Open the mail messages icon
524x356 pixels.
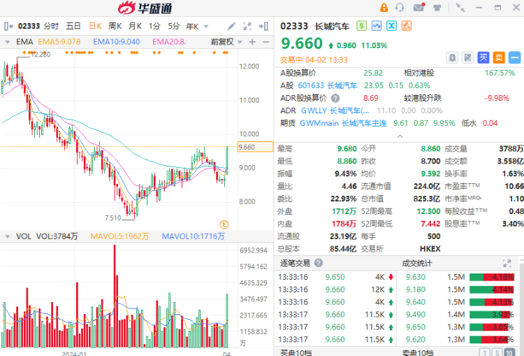pos(419,7)
